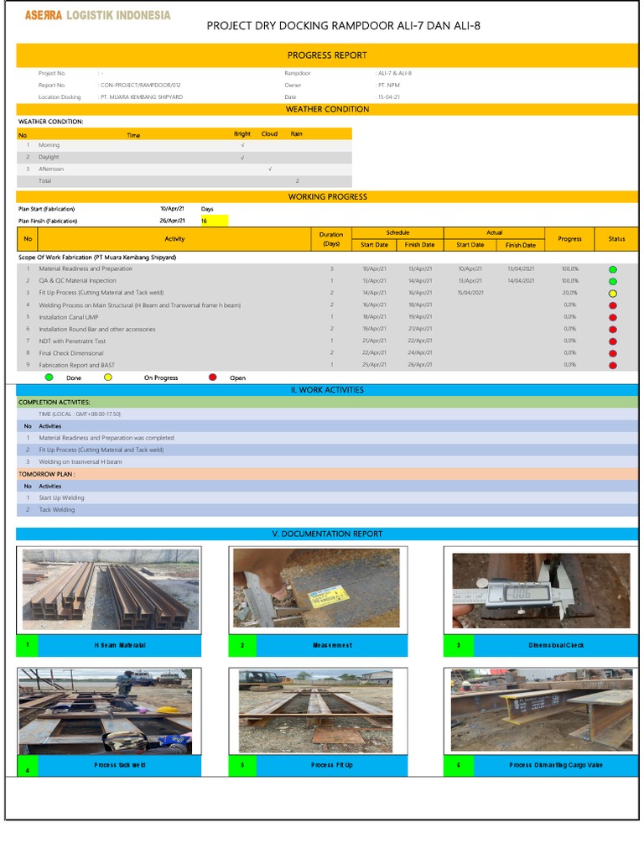Open the Process tack weld photo
Viewport: 644px width, 859px height.
point(105,711)
